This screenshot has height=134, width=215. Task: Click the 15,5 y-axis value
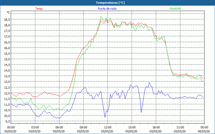point(7,54)
